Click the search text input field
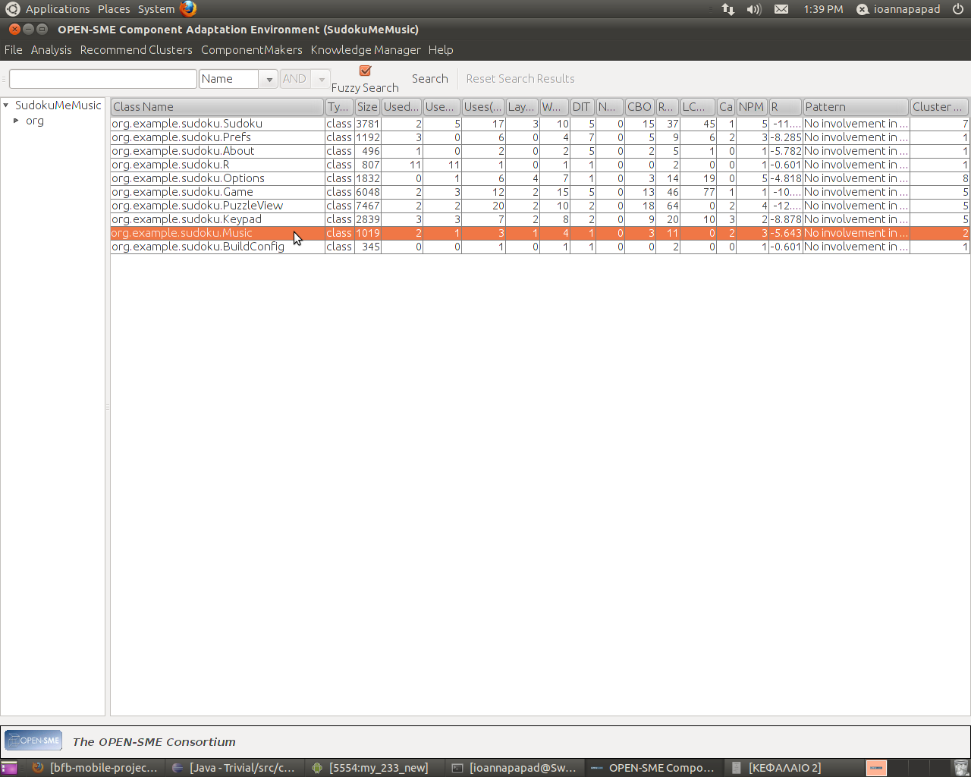Screen dimensions: 971x777 click(103, 79)
